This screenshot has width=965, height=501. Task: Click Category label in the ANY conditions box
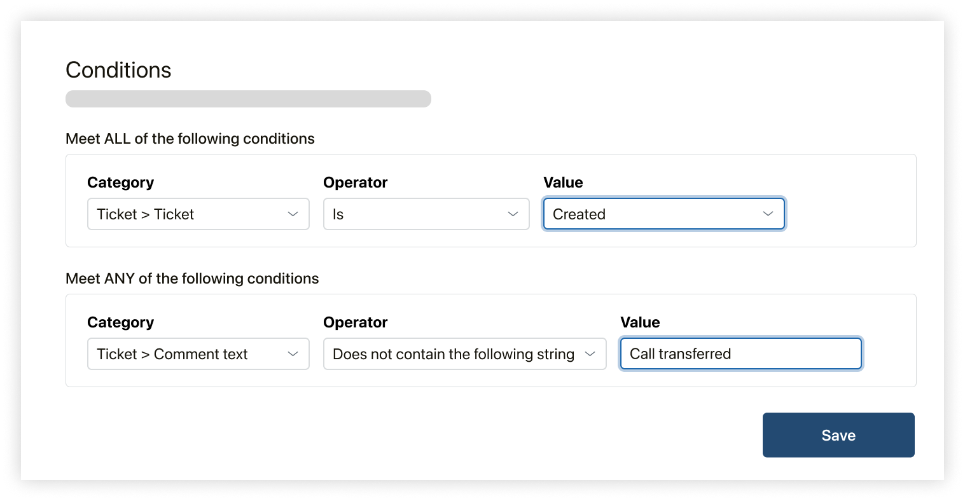(120, 322)
